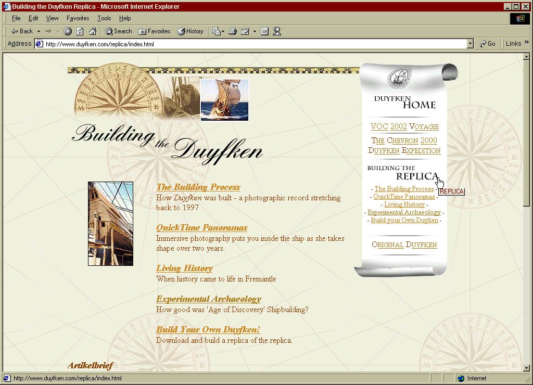
Task: Open Original Duyfken link
Action: tap(404, 245)
